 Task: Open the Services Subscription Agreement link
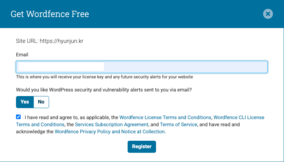(x=111, y=124)
